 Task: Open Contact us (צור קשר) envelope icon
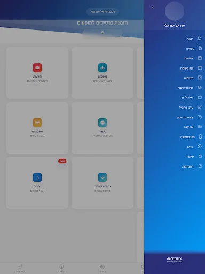(200, 127)
